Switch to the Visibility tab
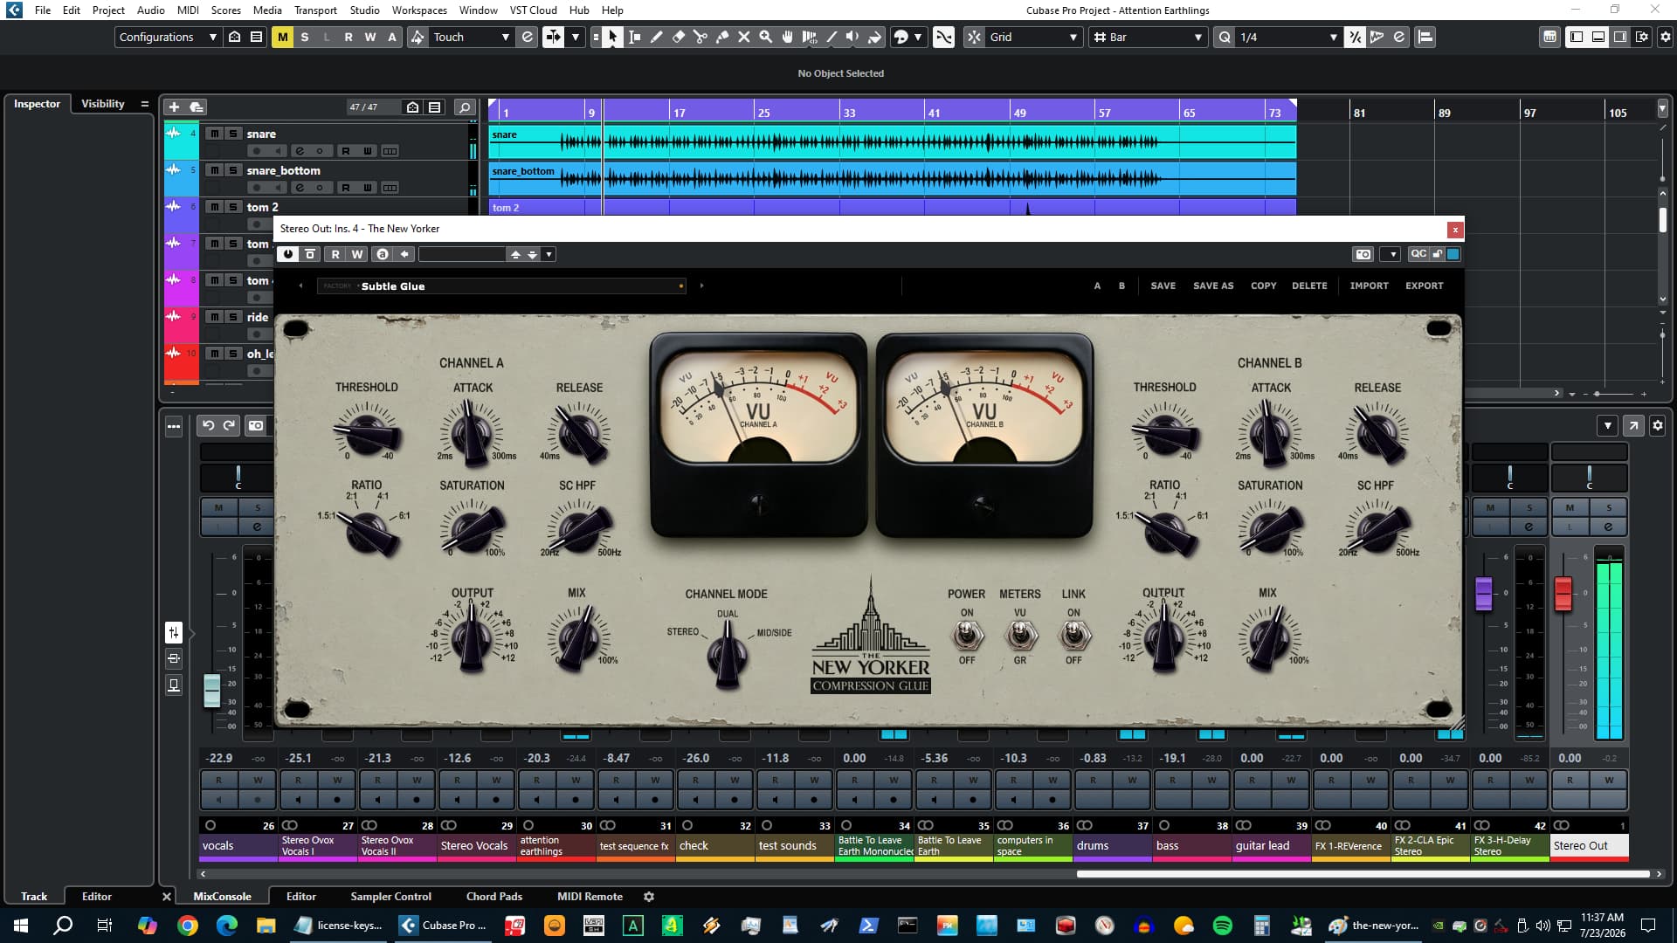 [x=102, y=103]
